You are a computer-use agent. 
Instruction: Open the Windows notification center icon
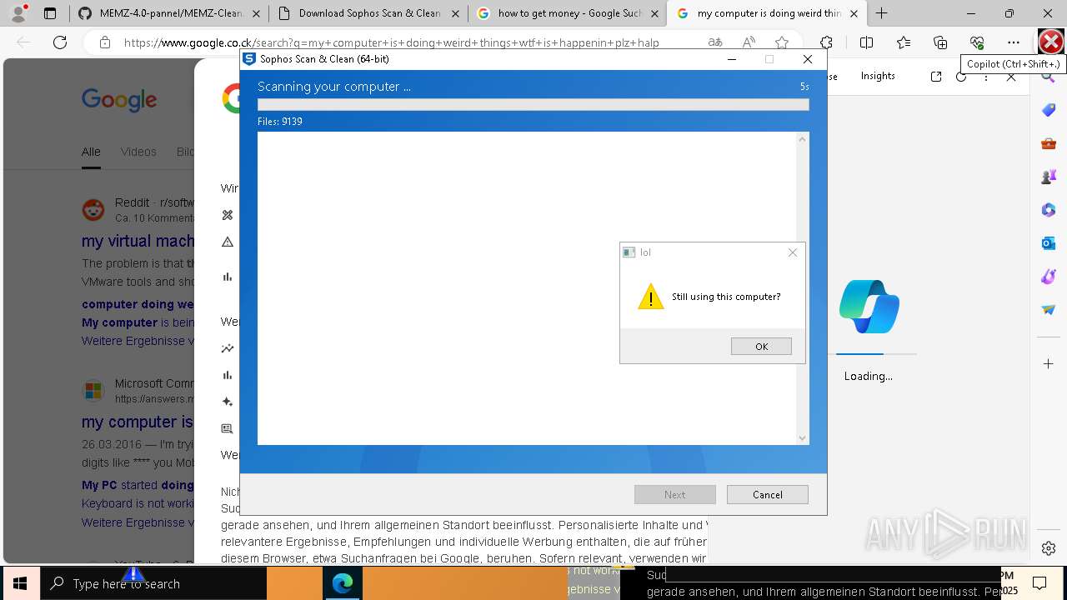point(1039,583)
